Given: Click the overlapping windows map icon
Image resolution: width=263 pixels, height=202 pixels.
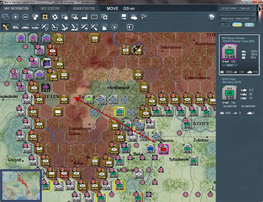Looking at the screenshot, I should click(x=6, y=17).
